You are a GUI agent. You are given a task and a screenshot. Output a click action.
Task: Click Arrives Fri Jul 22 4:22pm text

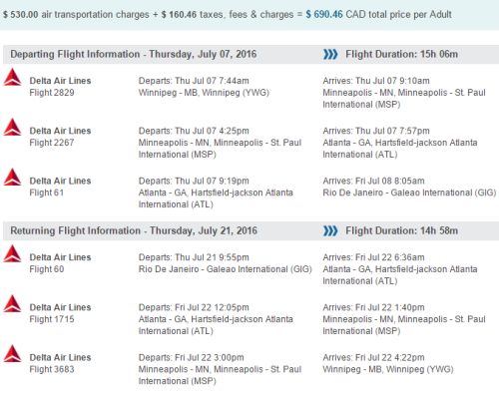pyautogui.click(x=373, y=358)
